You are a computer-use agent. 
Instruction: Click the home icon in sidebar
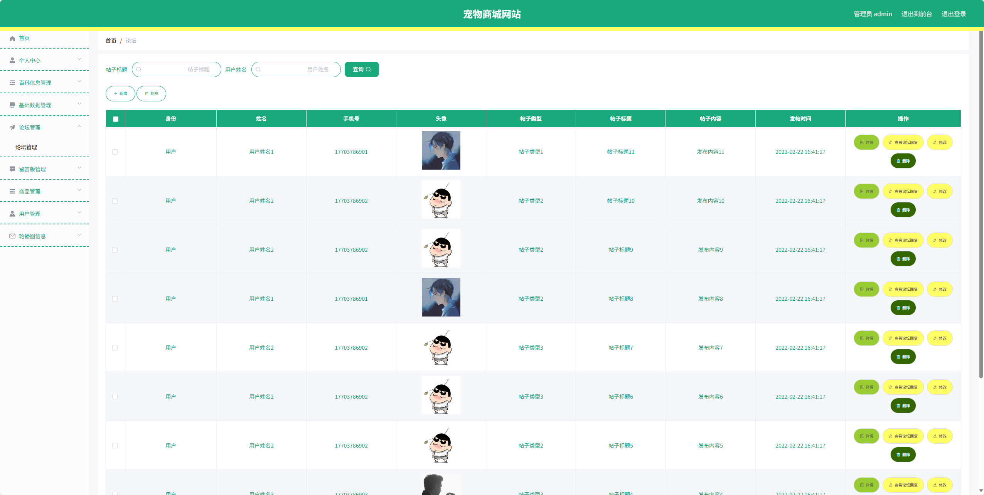pyautogui.click(x=12, y=38)
